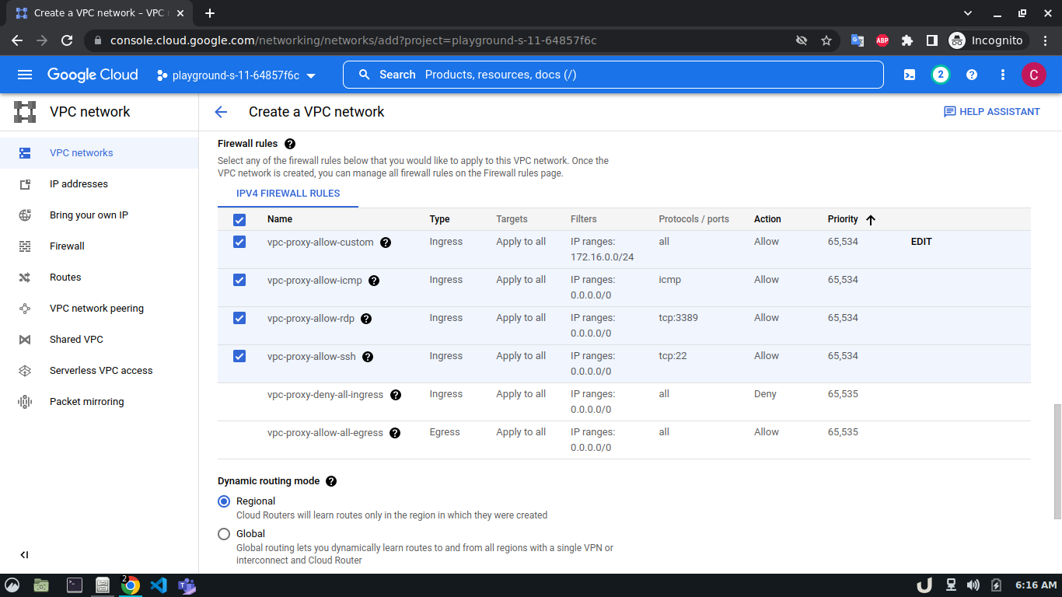Switch to the IPV4 FIREWALL RULES tab
The width and height of the screenshot is (1062, 597).
(288, 194)
